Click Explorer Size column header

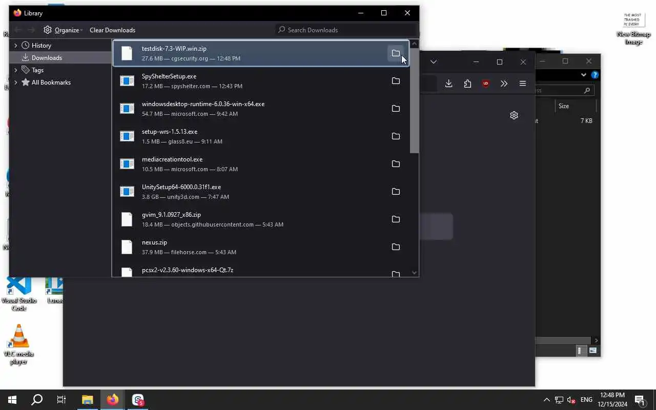[576, 106]
